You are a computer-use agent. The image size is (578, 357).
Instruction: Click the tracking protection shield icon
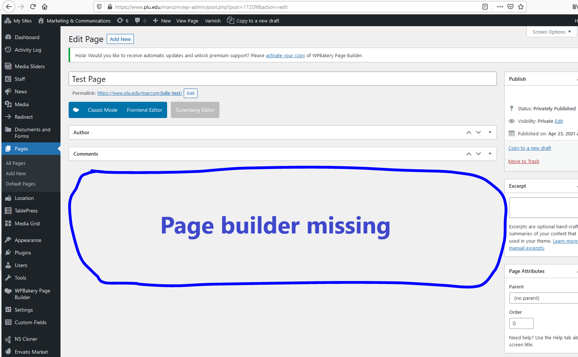click(x=99, y=7)
